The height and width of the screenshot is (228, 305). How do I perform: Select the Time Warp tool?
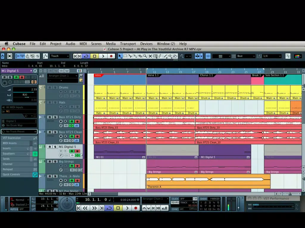point(155,56)
